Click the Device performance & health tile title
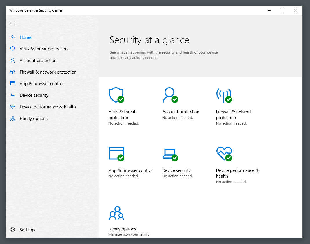The image size is (310, 244). pos(238,173)
